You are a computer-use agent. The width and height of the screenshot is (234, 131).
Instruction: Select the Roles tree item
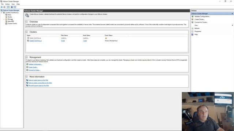[10, 15]
